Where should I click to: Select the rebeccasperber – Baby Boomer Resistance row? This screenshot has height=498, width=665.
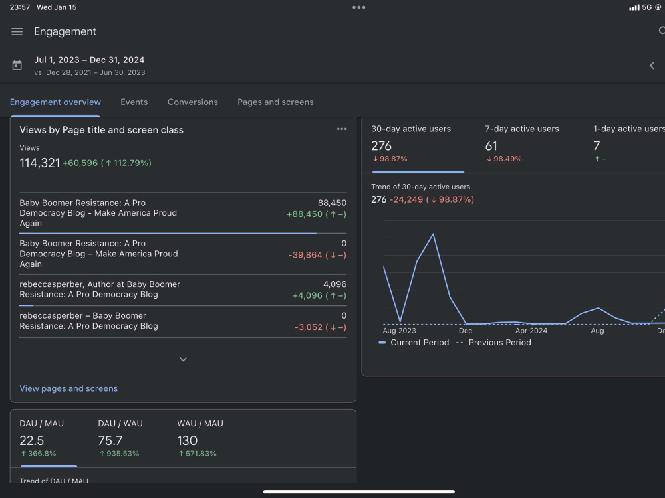[183, 321]
